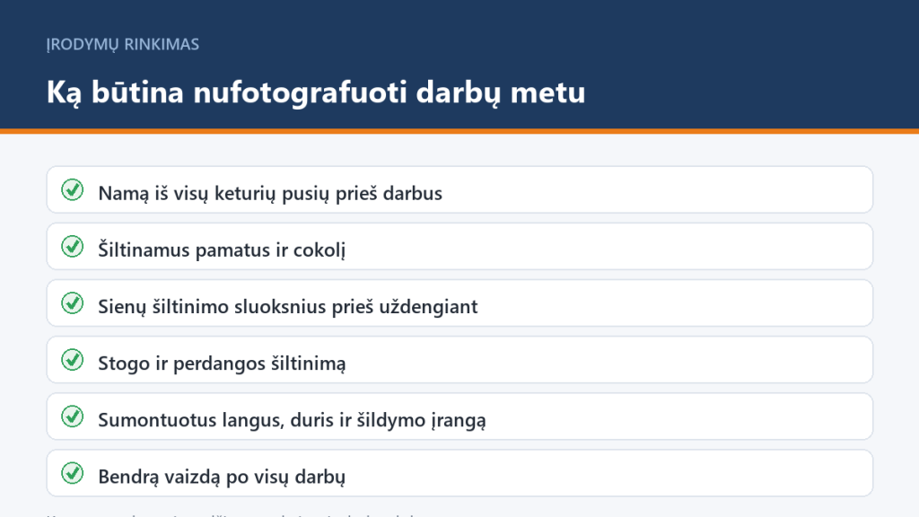Click the 'Sienų šiltinimo sluoksnius prieš uždengiant' text

288,307
